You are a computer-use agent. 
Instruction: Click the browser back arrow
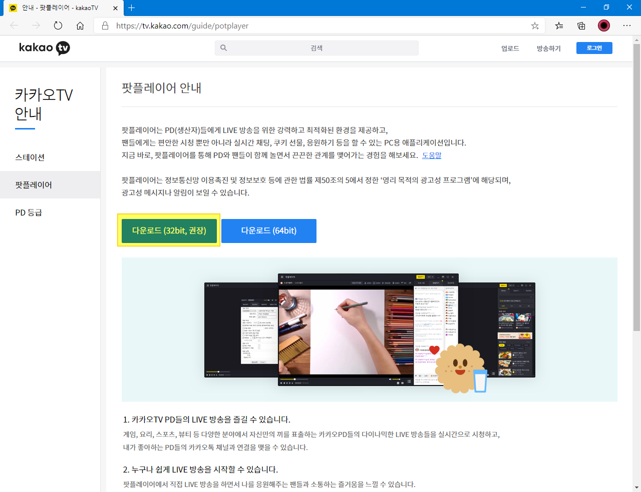14,25
